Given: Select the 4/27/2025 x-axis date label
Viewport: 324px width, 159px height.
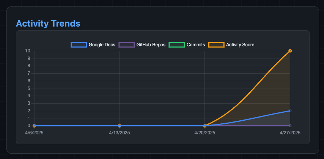Looking at the screenshot, I should 290,133.
